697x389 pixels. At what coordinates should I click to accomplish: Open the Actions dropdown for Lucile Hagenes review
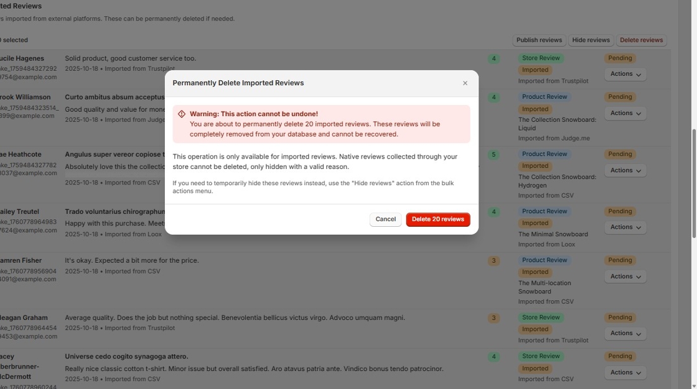625,73
